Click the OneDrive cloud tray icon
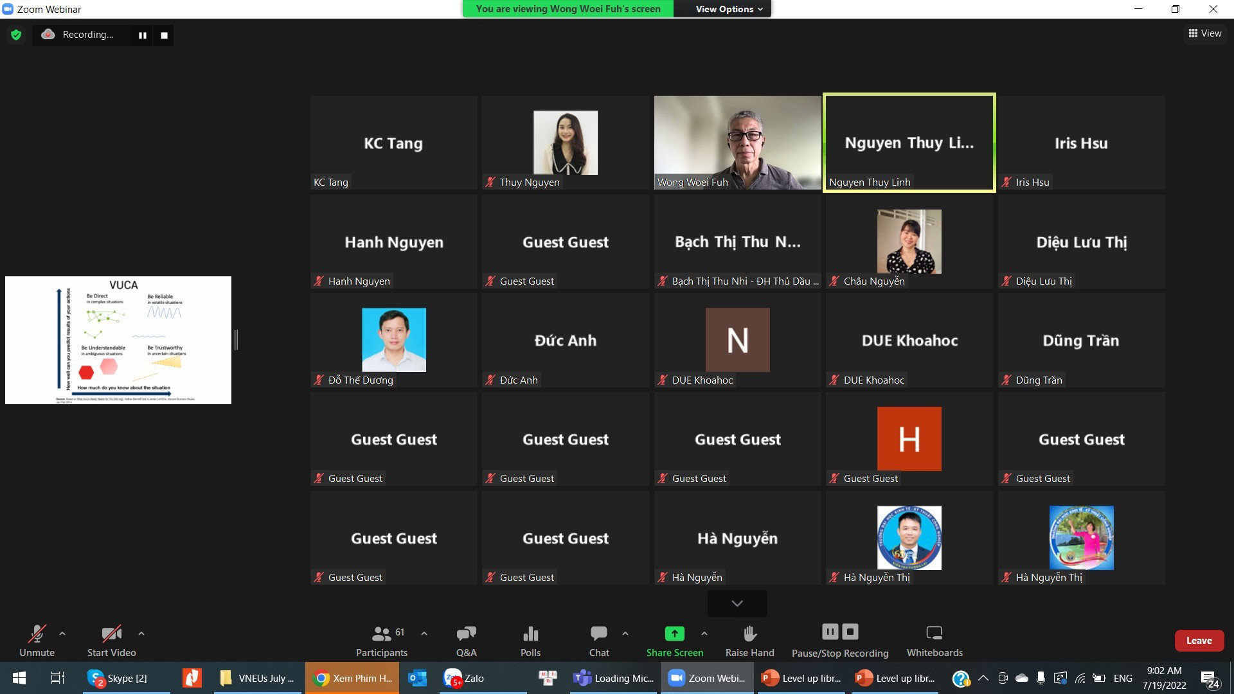 (1022, 678)
